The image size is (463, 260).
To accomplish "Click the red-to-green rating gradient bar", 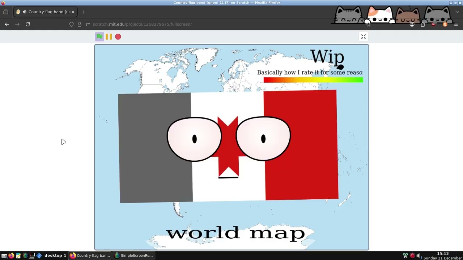I will [313, 80].
